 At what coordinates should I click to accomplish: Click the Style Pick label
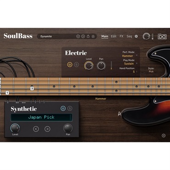click(151, 70)
